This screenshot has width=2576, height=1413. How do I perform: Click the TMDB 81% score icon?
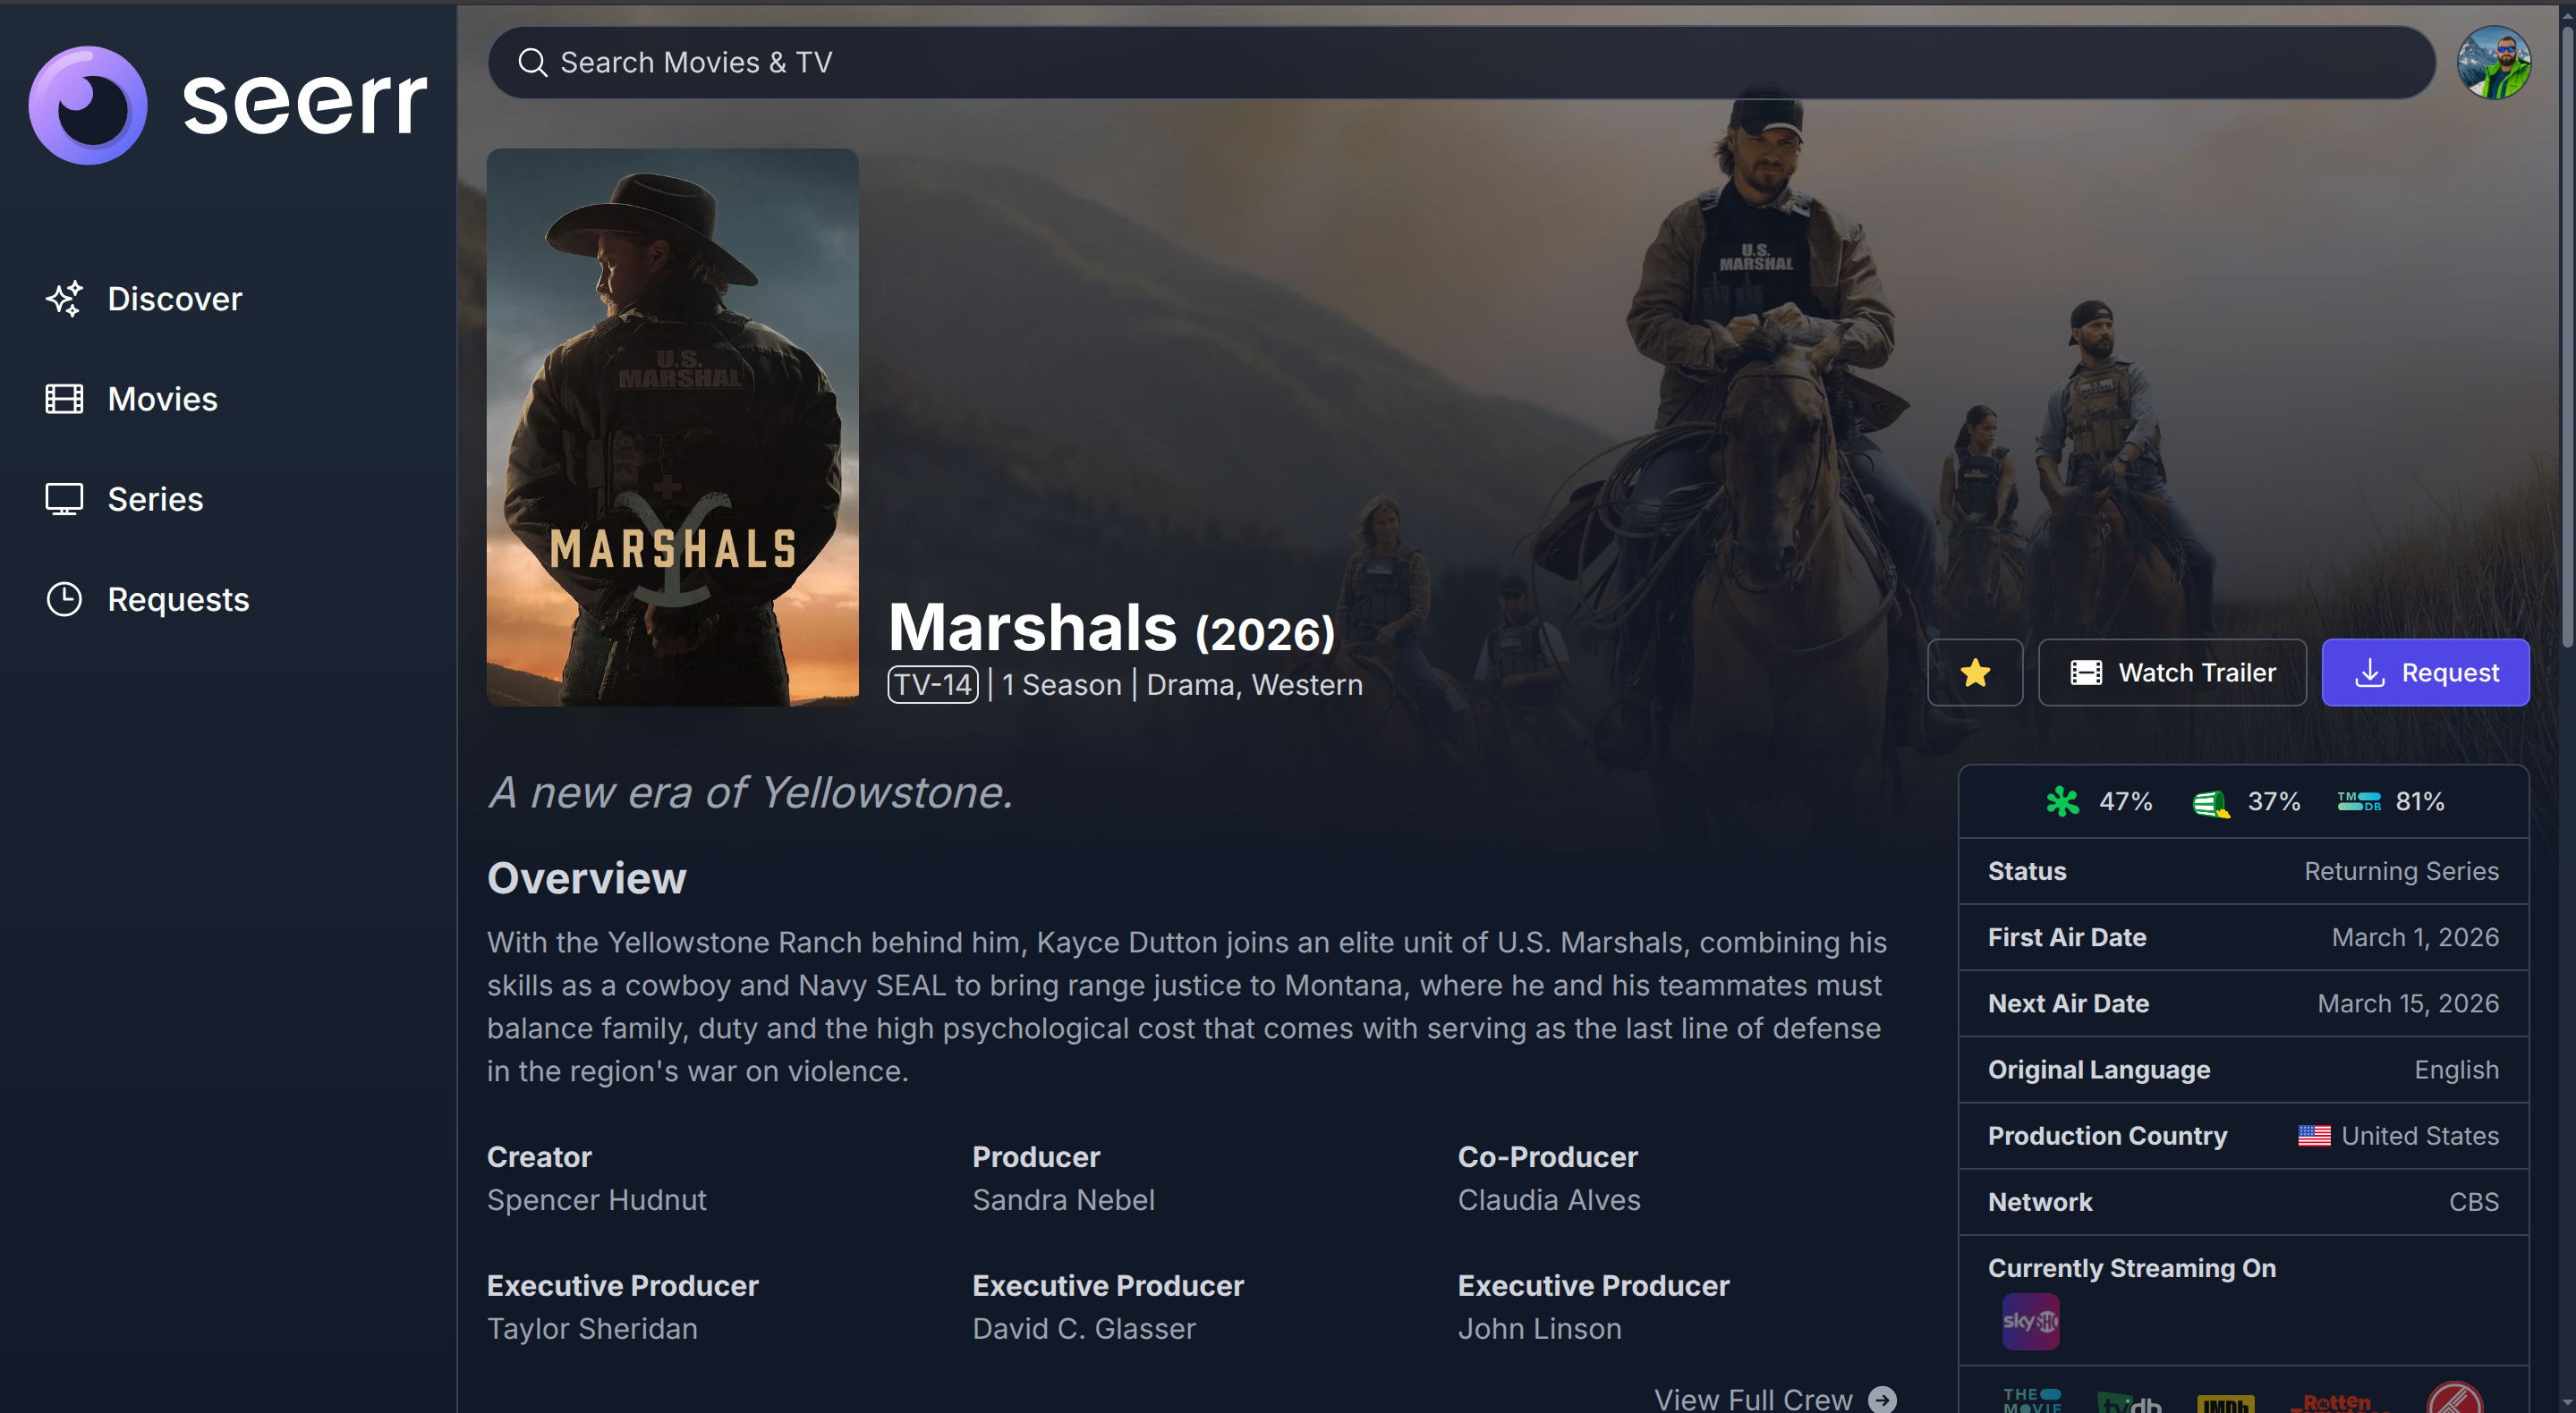[2358, 801]
